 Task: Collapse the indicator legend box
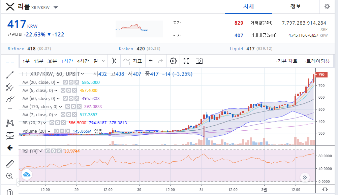click(x=25, y=74)
